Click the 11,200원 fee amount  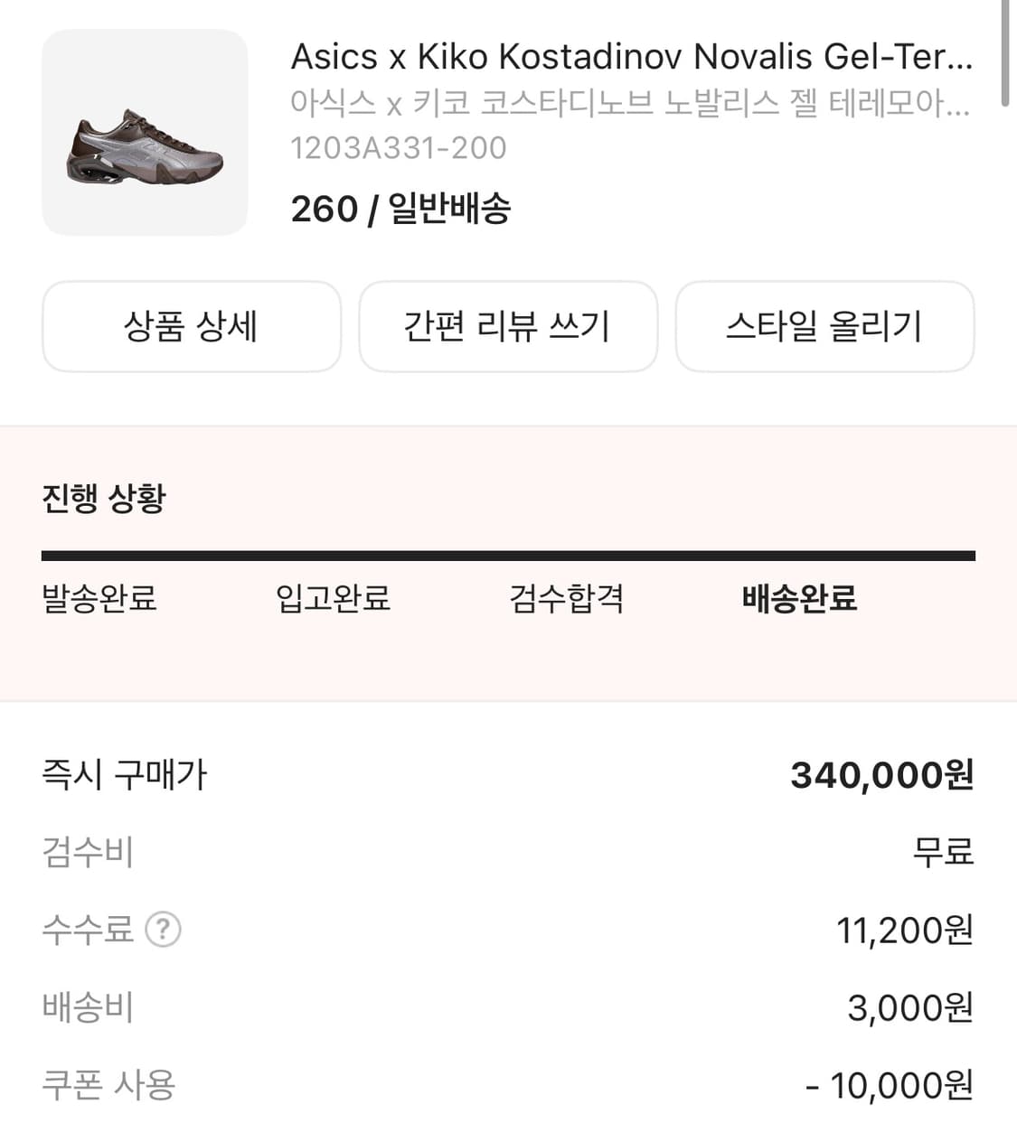tap(905, 930)
